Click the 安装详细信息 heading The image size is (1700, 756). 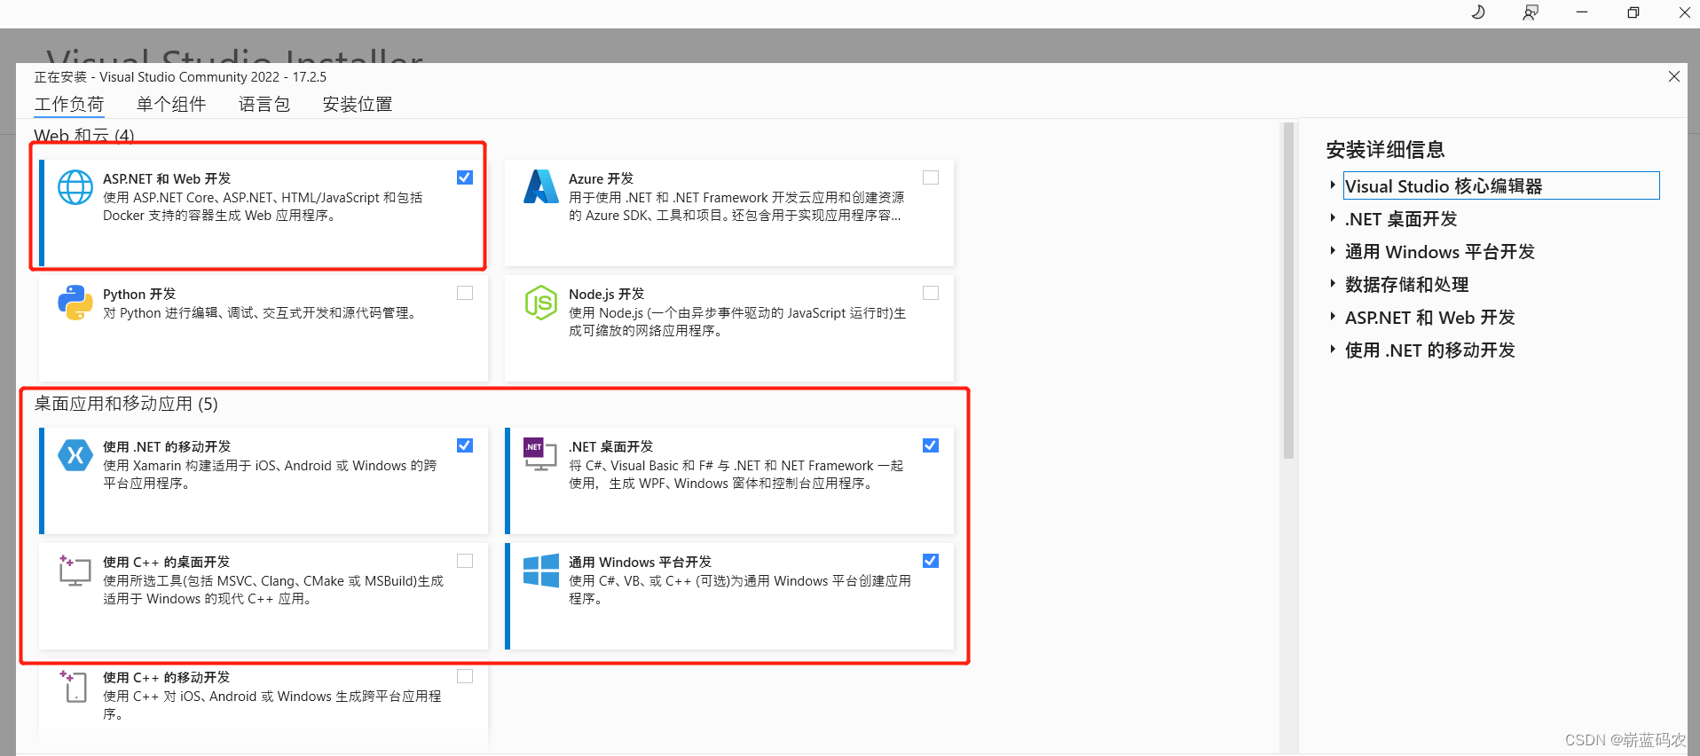1385,150
